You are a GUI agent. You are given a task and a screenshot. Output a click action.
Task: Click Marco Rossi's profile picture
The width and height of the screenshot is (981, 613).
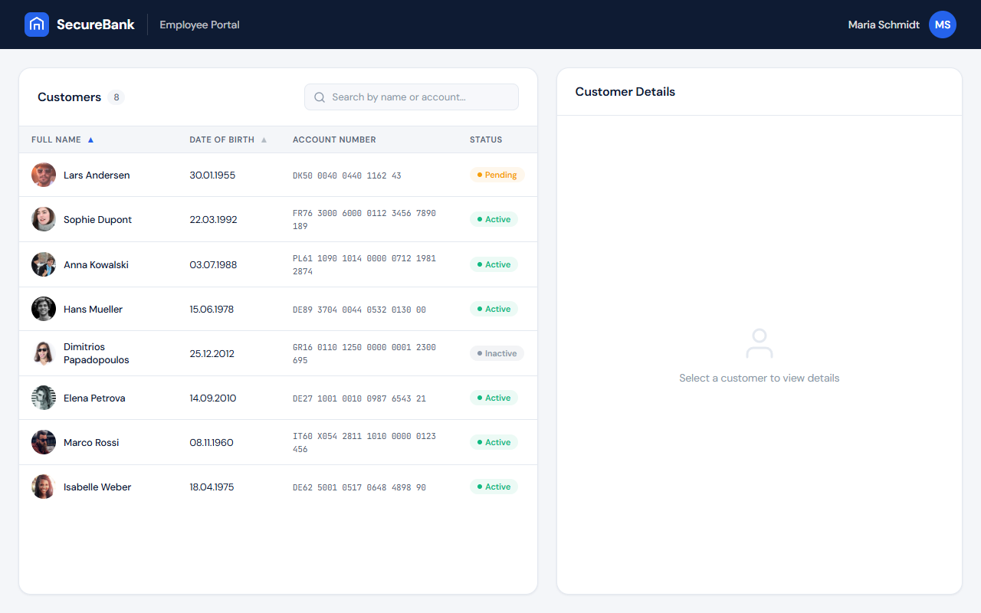pyautogui.click(x=44, y=442)
